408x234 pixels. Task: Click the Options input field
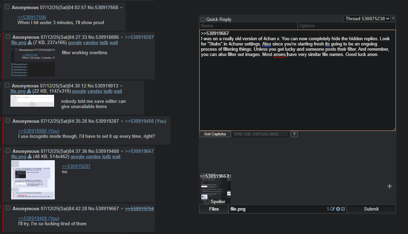[x=347, y=26]
